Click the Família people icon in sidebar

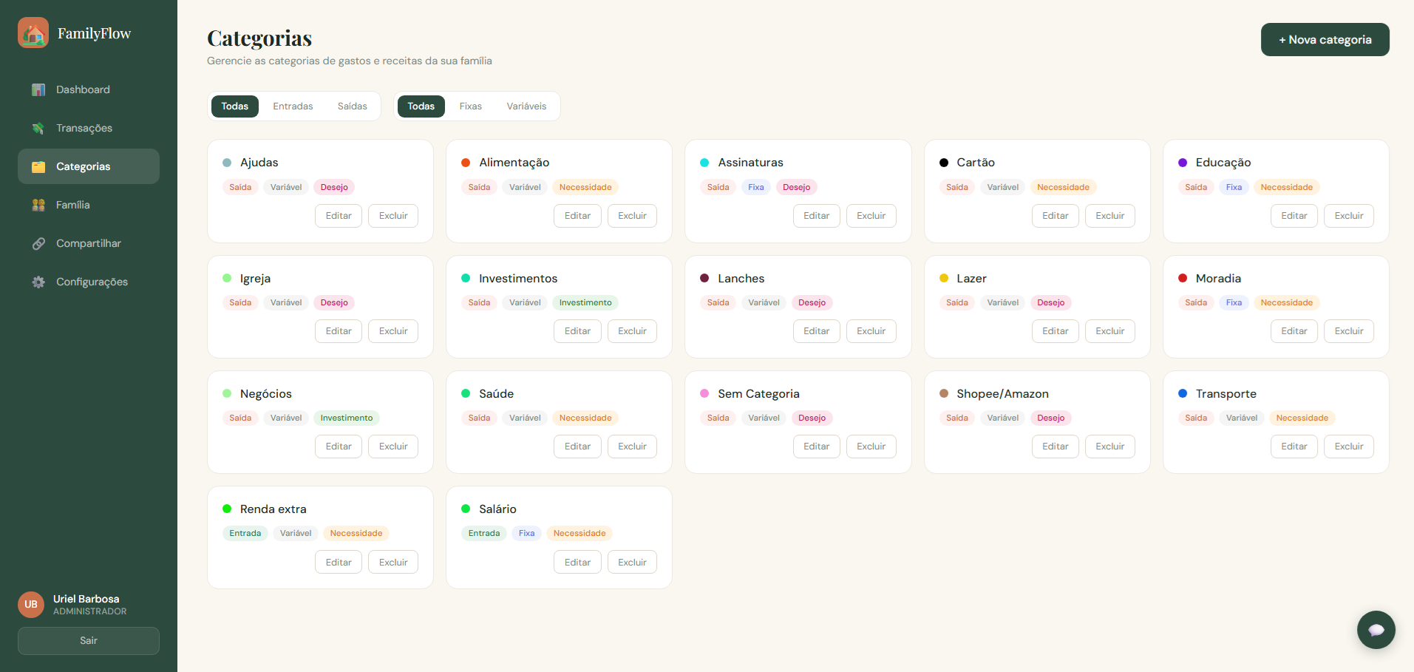pos(38,205)
